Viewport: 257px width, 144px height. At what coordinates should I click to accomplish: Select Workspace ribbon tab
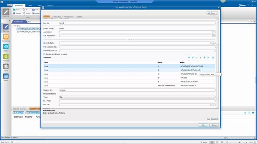19,5
